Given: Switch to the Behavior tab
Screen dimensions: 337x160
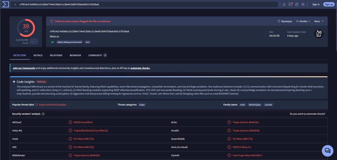Looking at the screenshot, I should (x=75, y=55).
